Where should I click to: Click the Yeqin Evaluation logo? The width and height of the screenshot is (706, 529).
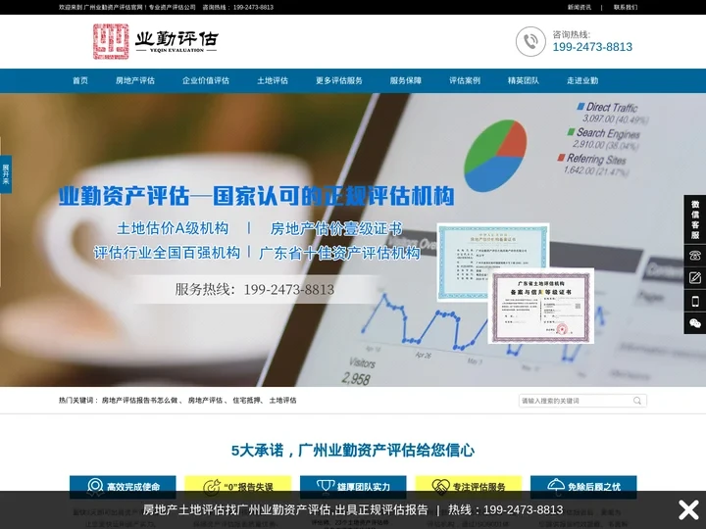pos(155,41)
